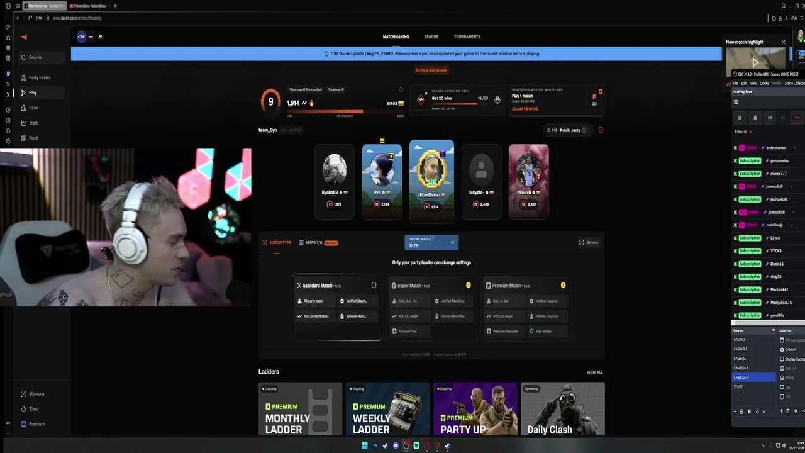Viewport: 805px width, 453px height.
Task: Open Standard Match info icon
Action: pos(374,286)
